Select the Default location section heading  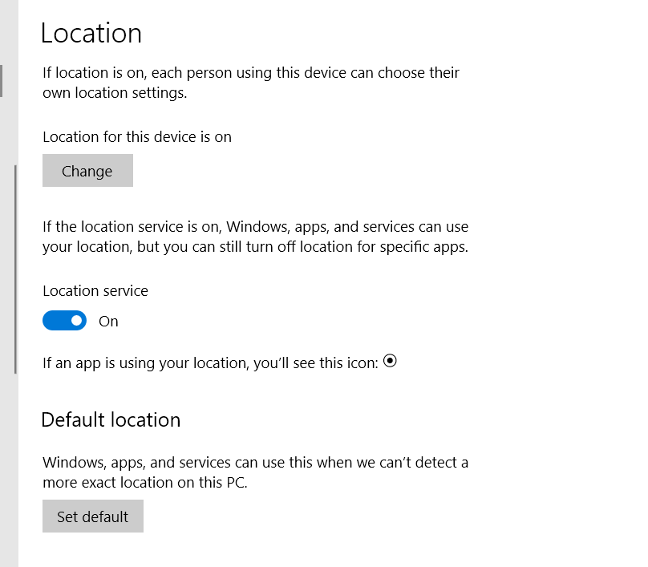point(111,419)
